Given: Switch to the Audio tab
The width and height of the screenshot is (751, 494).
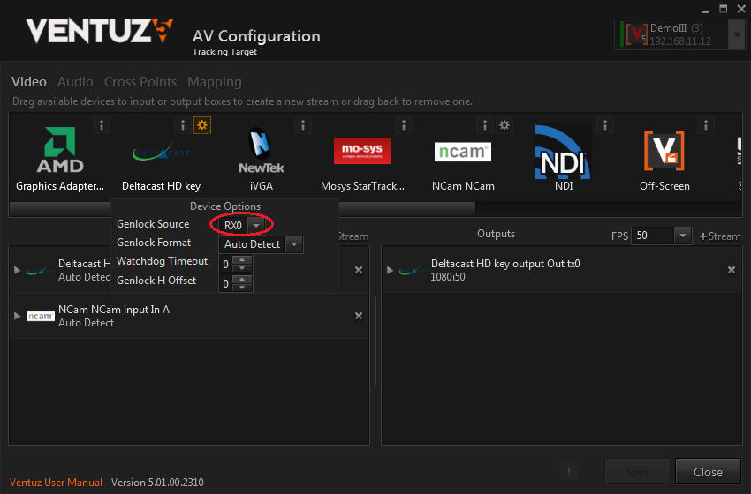Looking at the screenshot, I should click(x=75, y=82).
